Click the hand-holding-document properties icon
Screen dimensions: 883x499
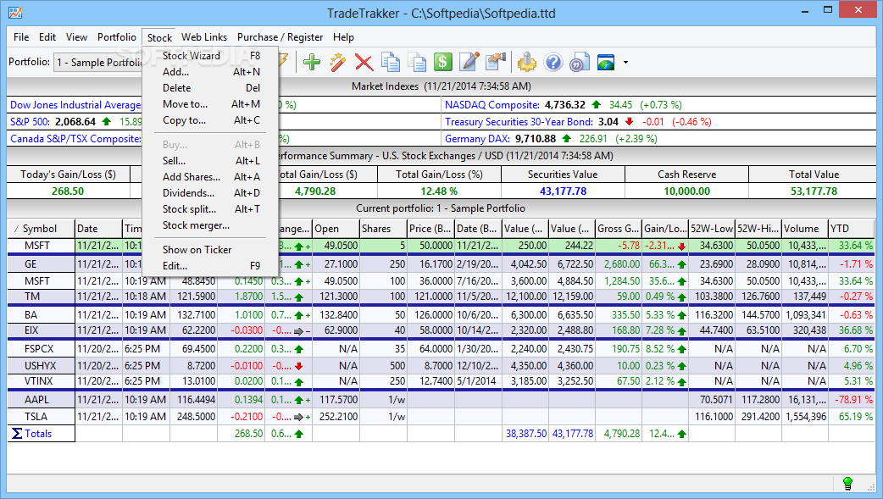pyautogui.click(x=496, y=62)
